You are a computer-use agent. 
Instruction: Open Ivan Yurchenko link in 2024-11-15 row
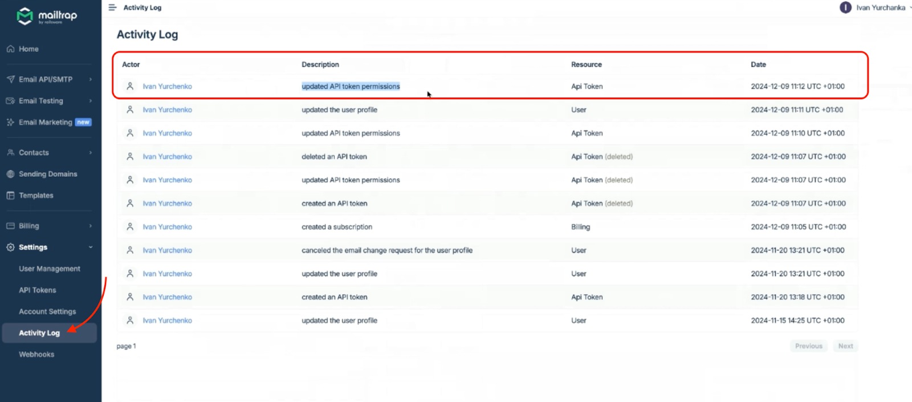click(x=167, y=320)
